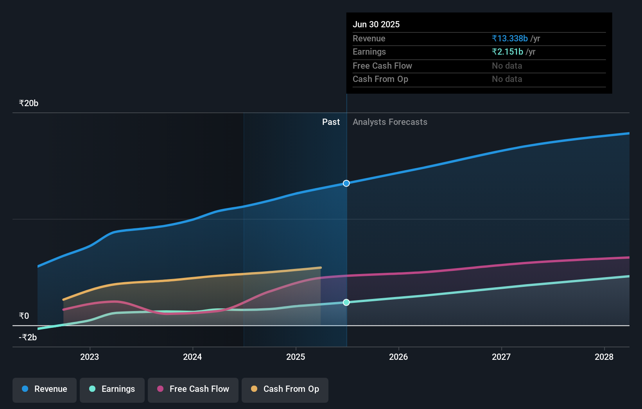Click the Free Cash Flow row in tooltip
Screen dimensions: 642x409
click(479, 66)
